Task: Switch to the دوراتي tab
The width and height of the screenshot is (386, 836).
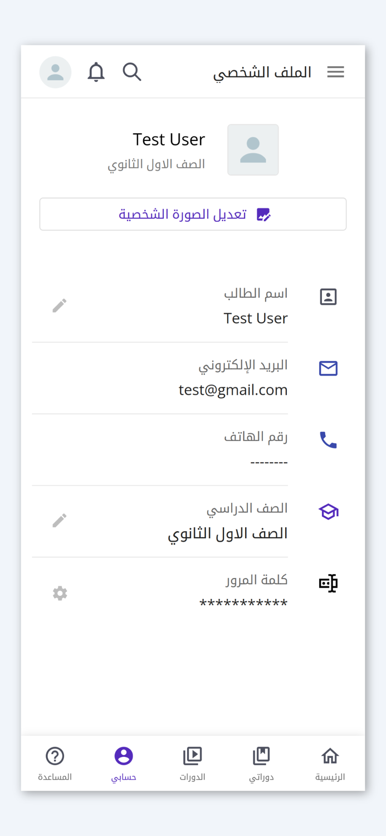Action: (261, 764)
